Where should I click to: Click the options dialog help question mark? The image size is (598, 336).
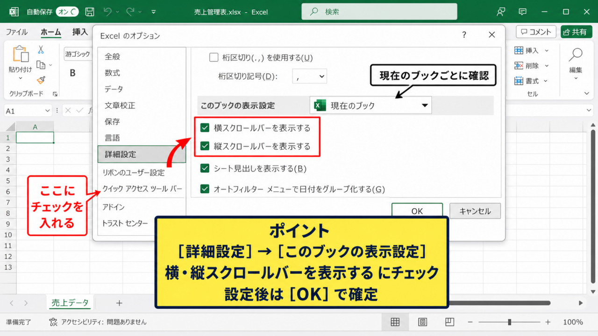point(464,35)
